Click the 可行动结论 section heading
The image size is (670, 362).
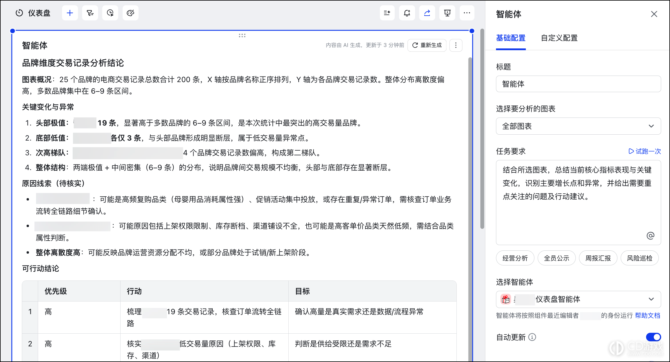tap(40, 268)
